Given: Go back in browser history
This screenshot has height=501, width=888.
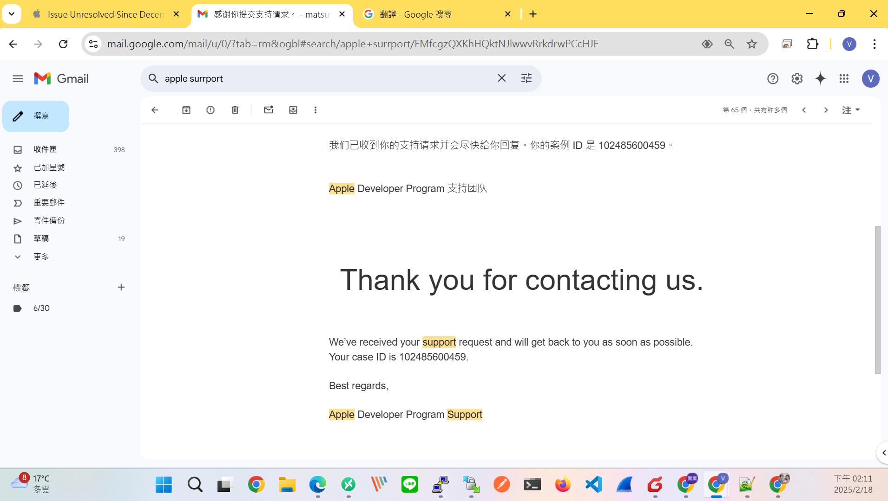Looking at the screenshot, I should click(x=13, y=44).
